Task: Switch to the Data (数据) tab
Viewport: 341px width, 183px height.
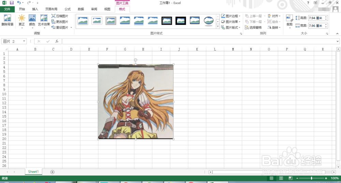Action: pyautogui.click(x=81, y=9)
